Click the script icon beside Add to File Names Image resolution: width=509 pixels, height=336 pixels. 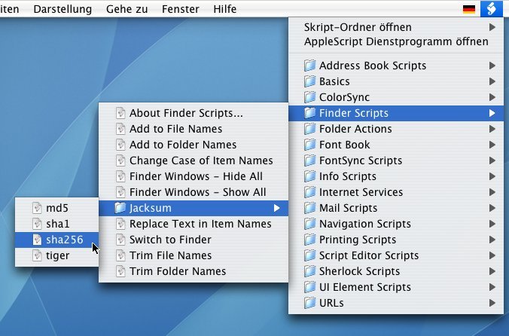[x=120, y=129]
